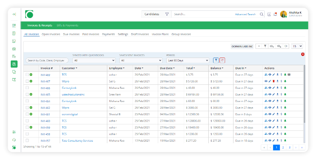
Task: Open the Period dropdown showing Last 90 Days
Action: (x=187, y=60)
